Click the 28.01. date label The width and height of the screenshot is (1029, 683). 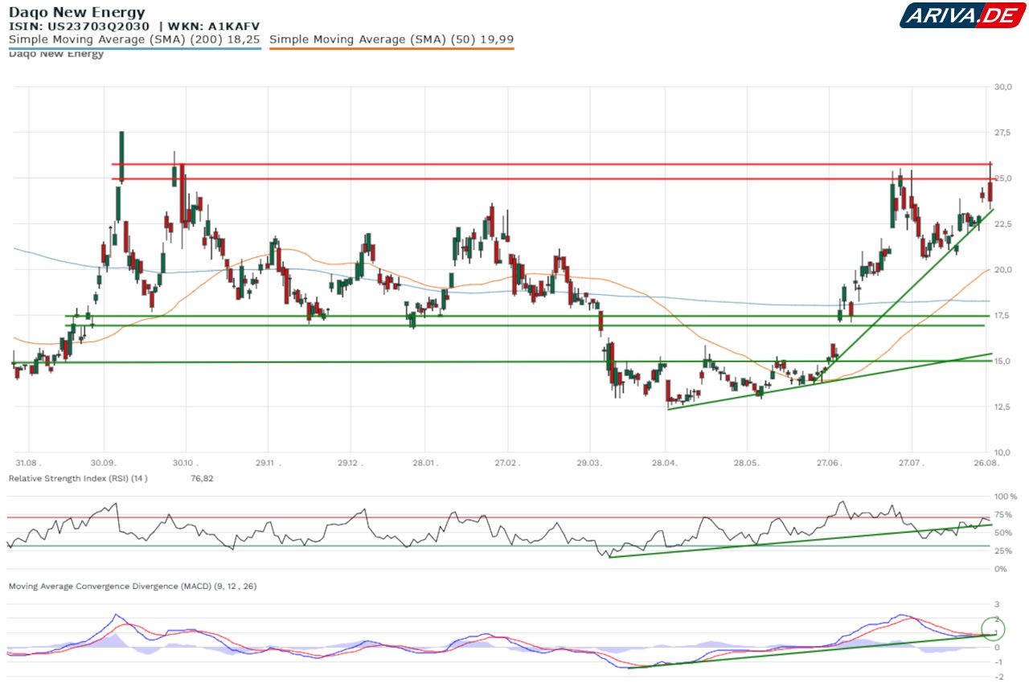pyautogui.click(x=426, y=464)
